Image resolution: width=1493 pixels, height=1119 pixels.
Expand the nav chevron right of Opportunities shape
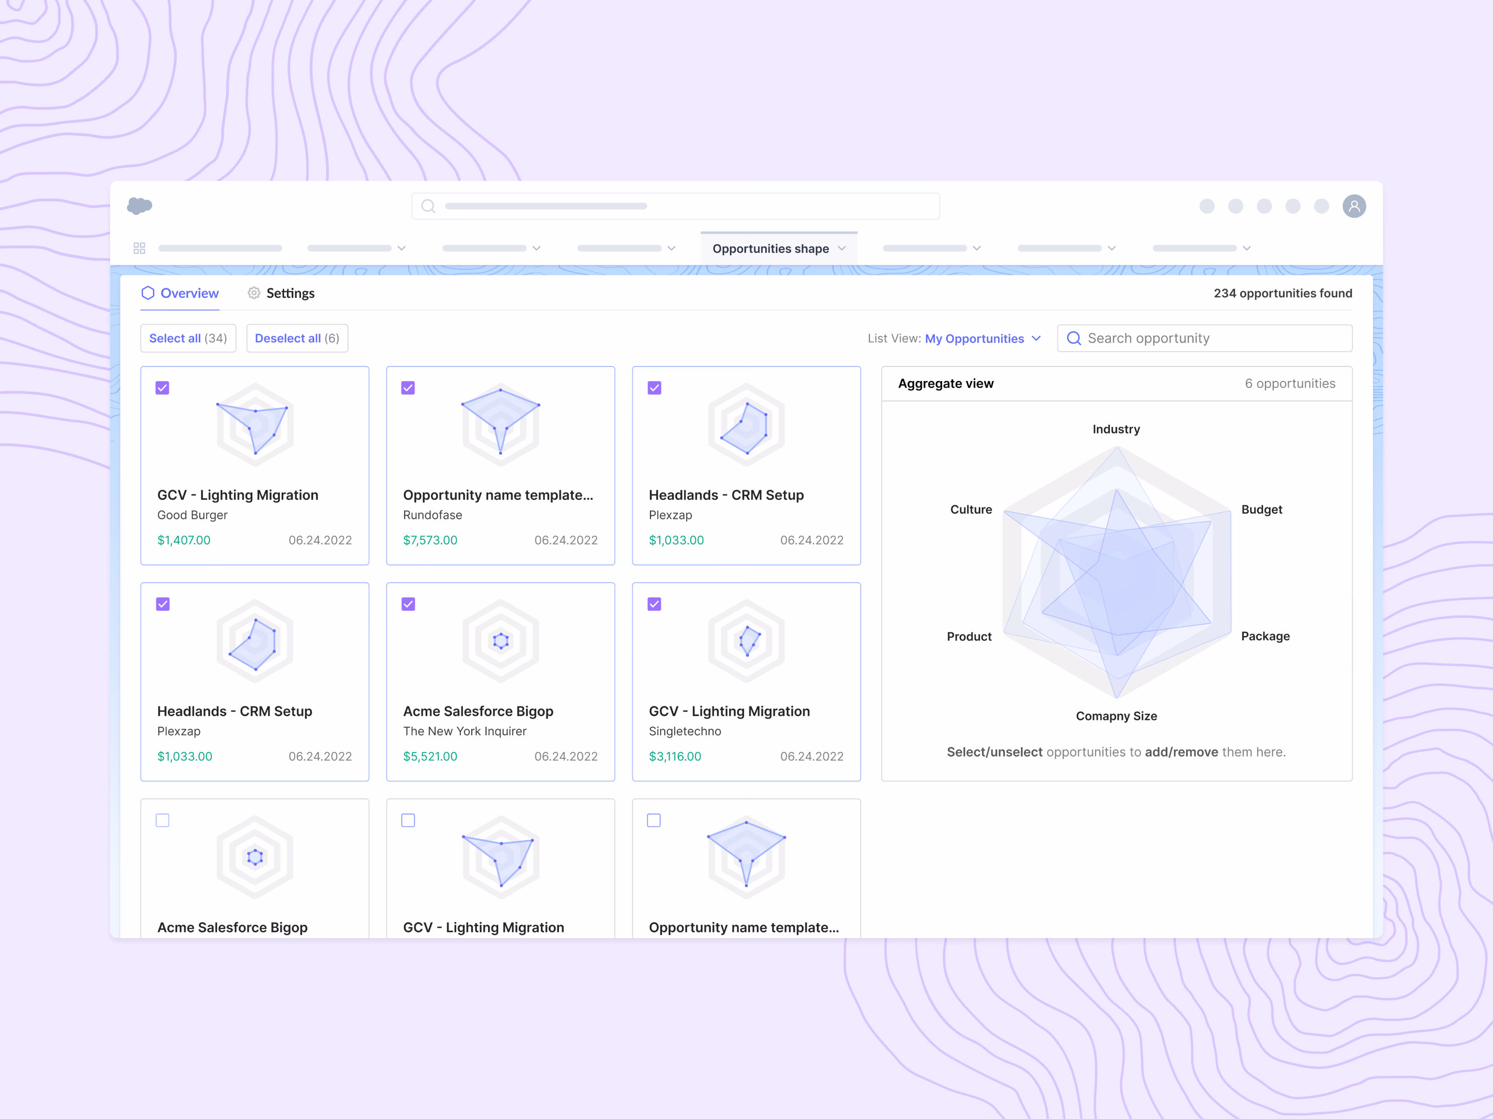[977, 248]
